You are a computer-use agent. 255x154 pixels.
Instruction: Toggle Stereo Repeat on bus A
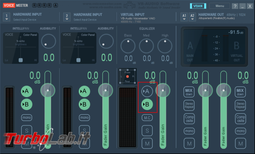[x=189, y=105]
